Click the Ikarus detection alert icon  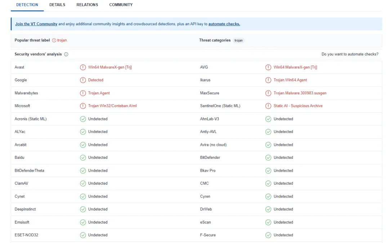[268, 80]
